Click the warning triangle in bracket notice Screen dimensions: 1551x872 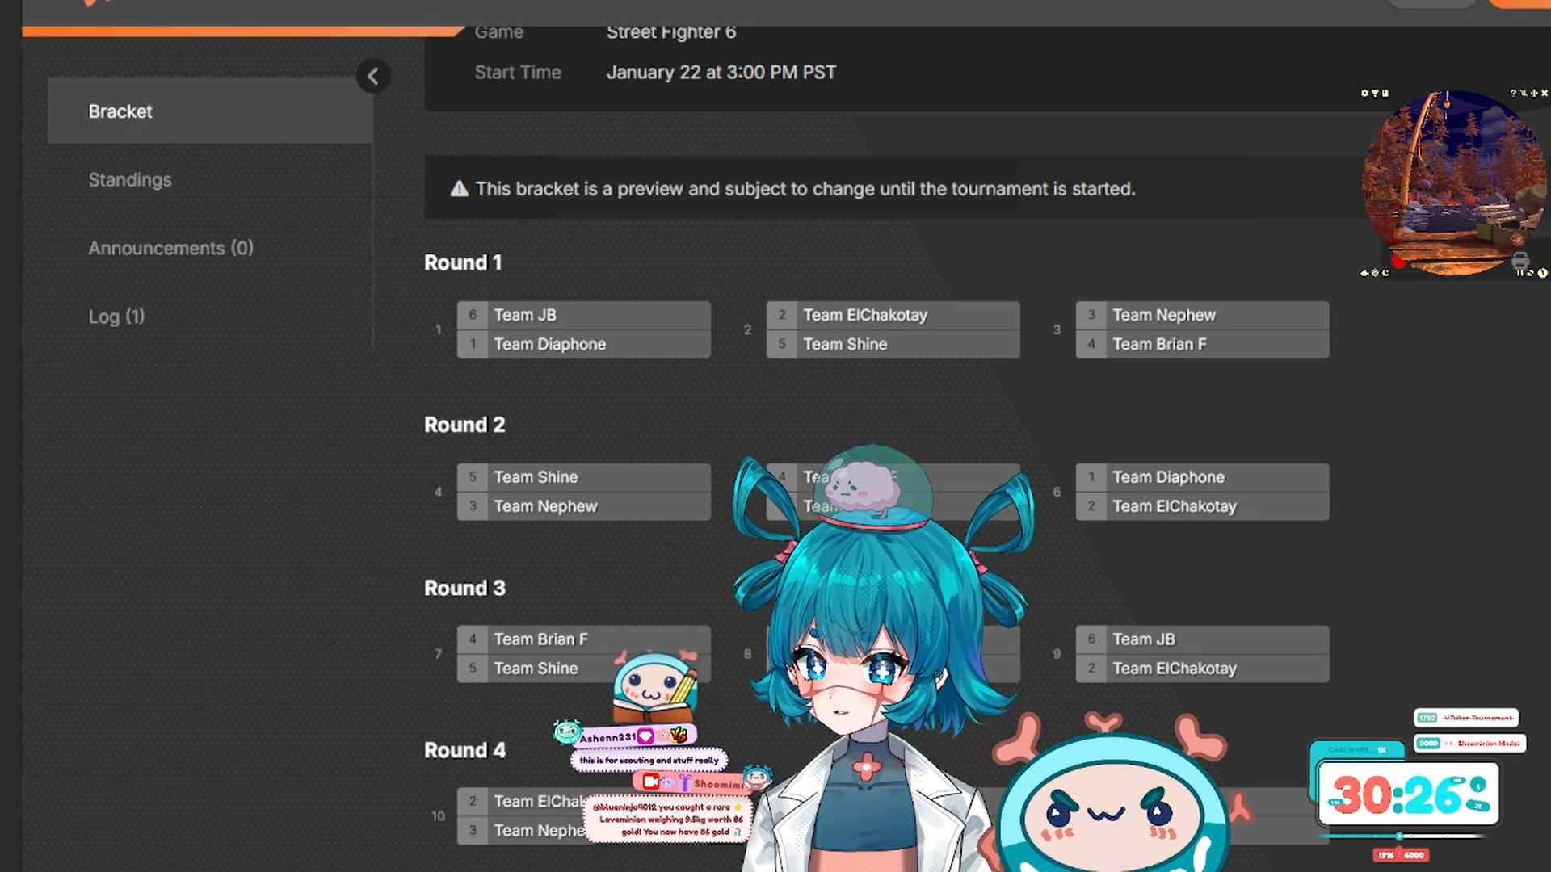[x=459, y=189]
